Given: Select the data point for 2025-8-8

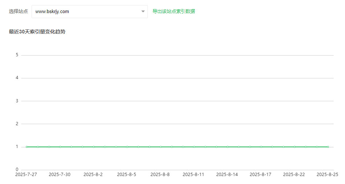Looking at the screenshot, I should (161, 147).
